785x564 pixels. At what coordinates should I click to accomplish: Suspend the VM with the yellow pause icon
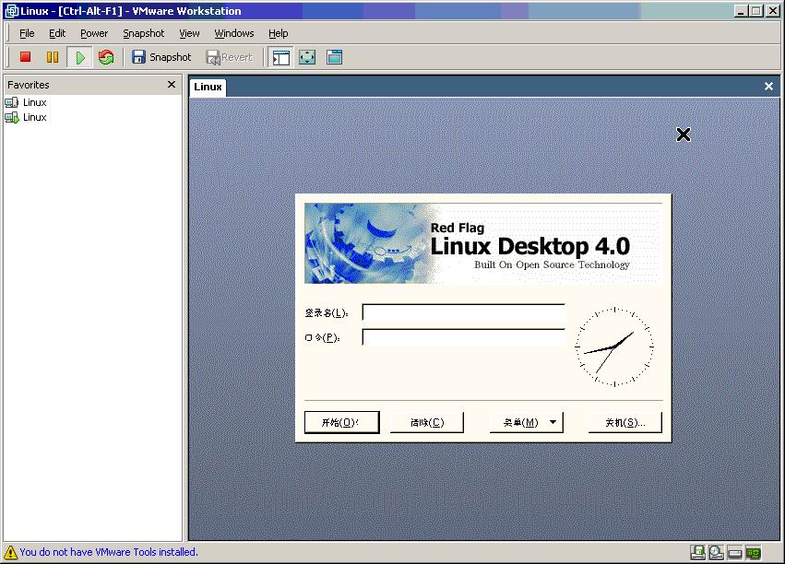[x=52, y=57]
